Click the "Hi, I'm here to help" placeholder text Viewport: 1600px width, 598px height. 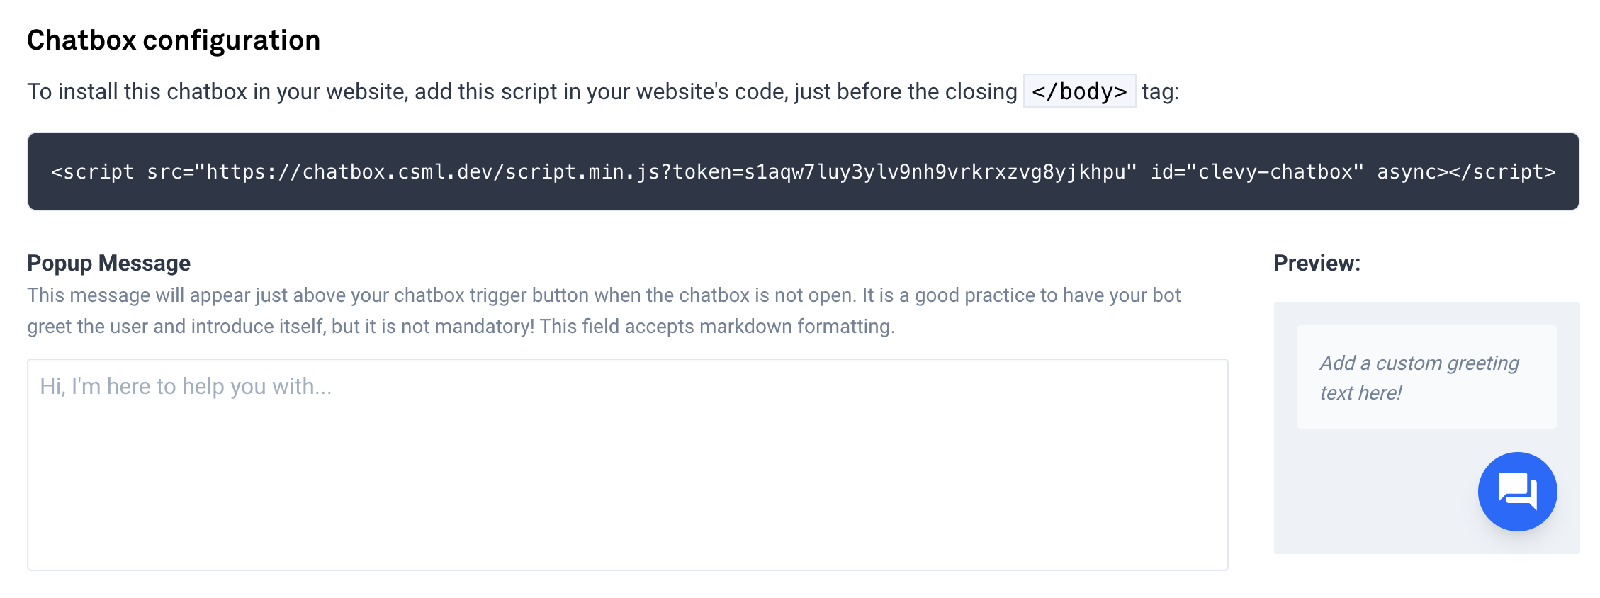[x=186, y=386]
